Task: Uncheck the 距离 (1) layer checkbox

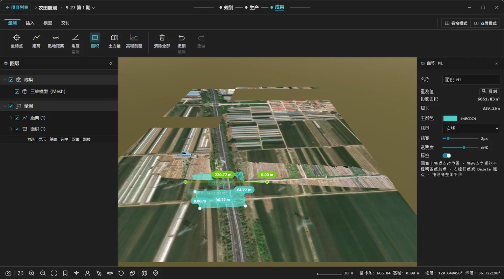Action: 17,118
